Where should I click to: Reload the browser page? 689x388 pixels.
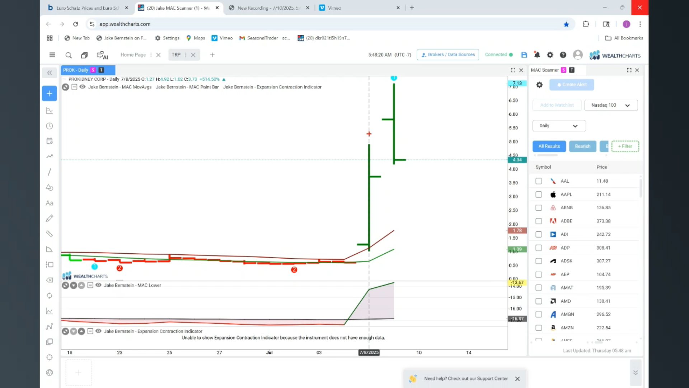[x=75, y=24]
